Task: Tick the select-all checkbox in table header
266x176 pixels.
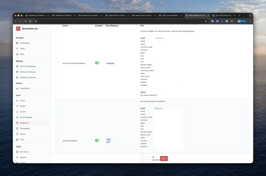Action: click(x=59, y=26)
